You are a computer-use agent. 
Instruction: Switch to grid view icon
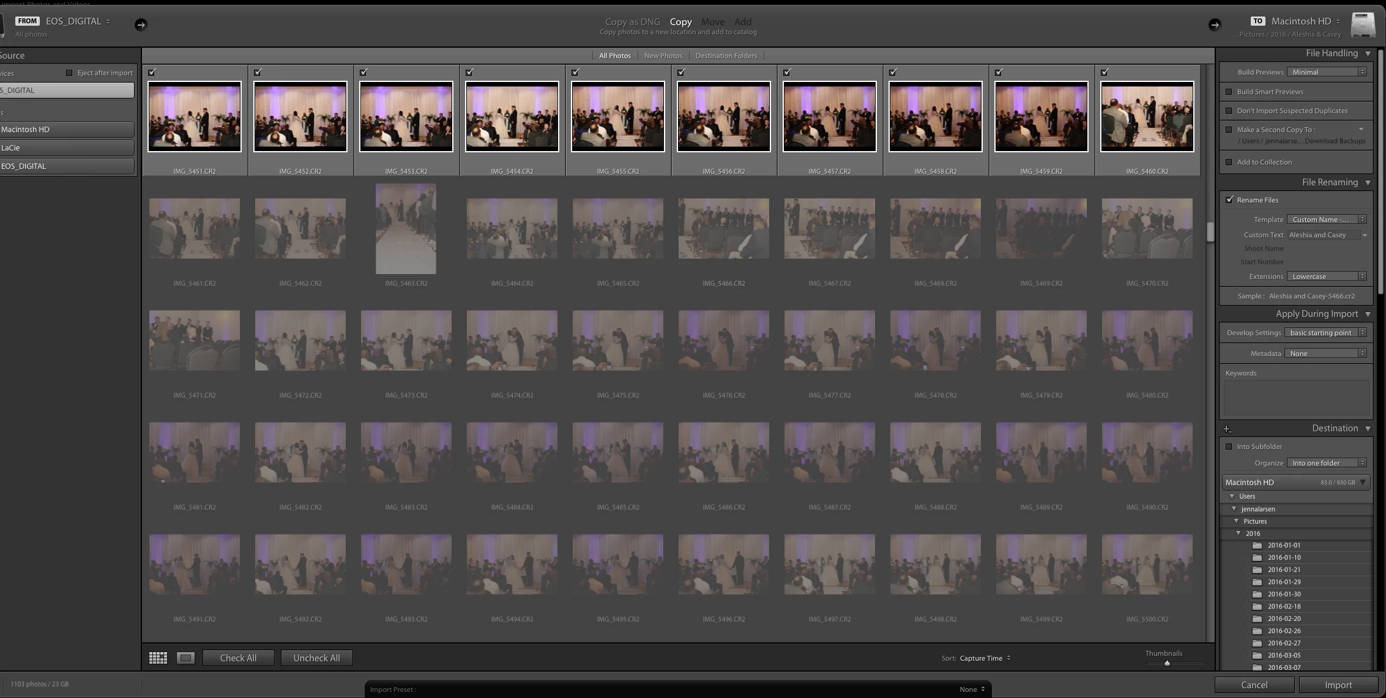point(158,658)
